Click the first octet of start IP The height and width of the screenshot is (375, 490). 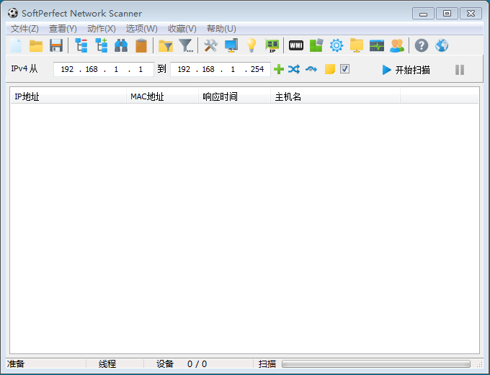click(67, 70)
